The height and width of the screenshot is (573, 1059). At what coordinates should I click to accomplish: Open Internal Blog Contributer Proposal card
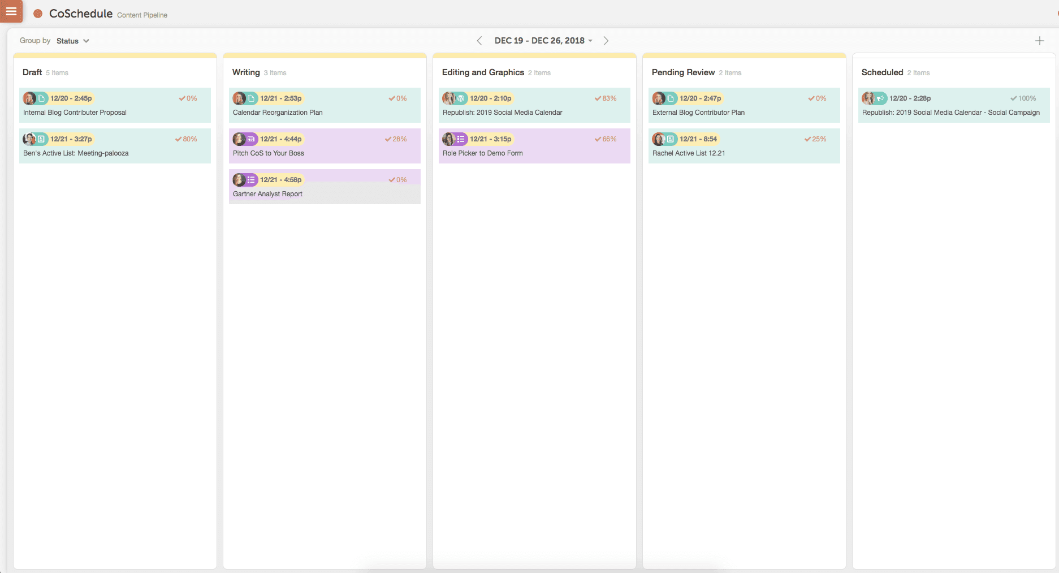[x=115, y=105]
